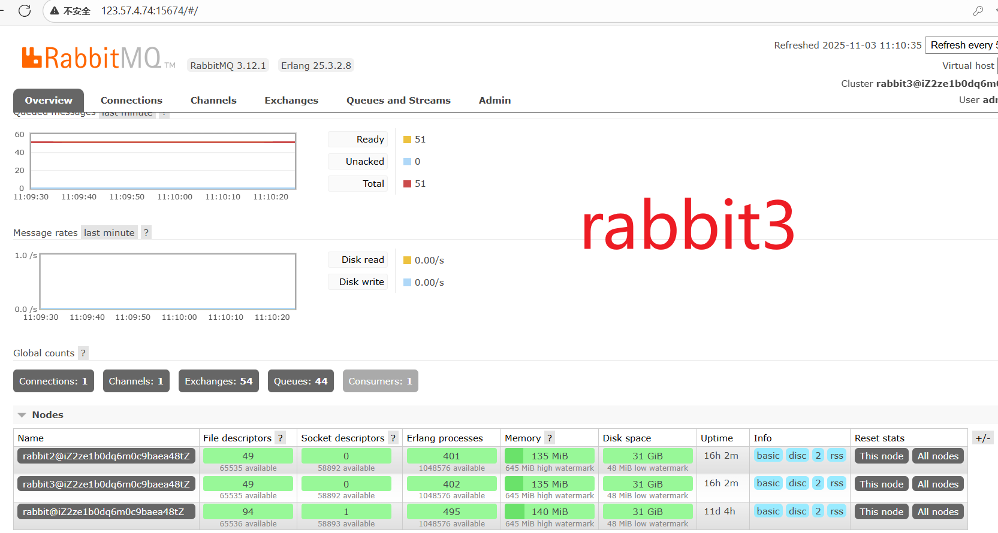This screenshot has height=533, width=998.
Task: Click the Queues: 44 count button
Action: tap(301, 381)
